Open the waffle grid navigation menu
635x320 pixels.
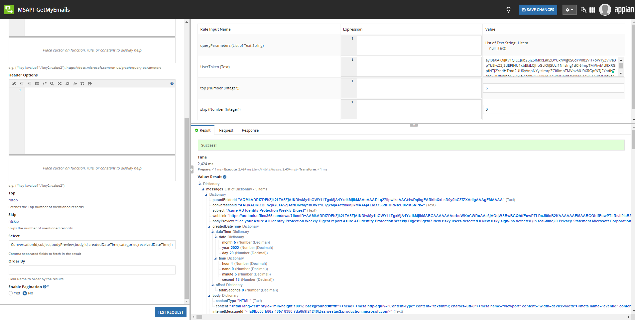pos(592,10)
